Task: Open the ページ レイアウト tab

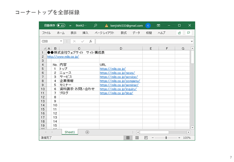Action: 104,33
